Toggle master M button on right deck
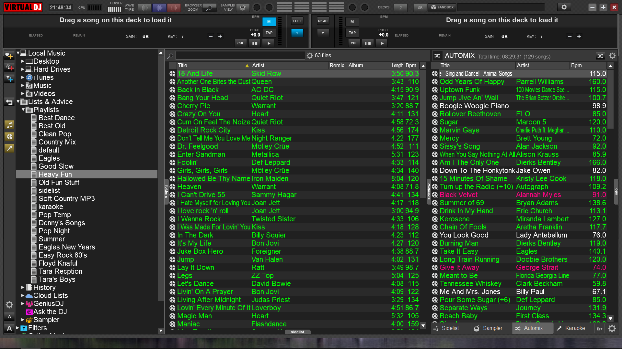Screen dimensions: 622x349 tap(352, 22)
